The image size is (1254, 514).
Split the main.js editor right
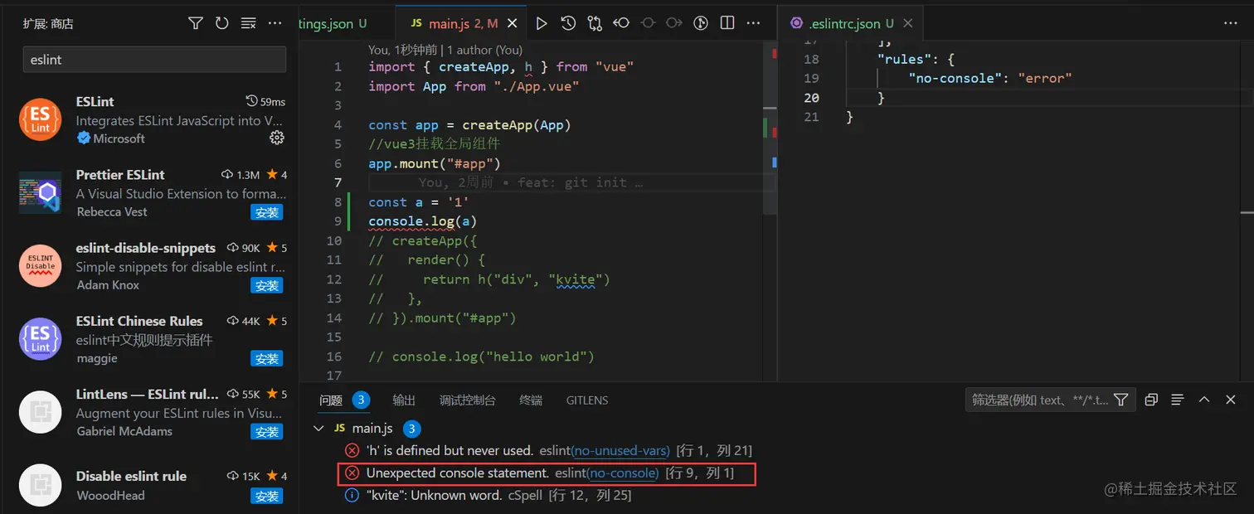pos(727,23)
